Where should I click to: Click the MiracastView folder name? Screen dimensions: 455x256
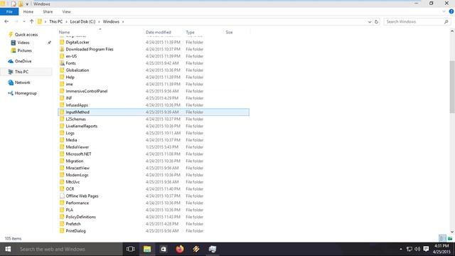click(x=77, y=168)
